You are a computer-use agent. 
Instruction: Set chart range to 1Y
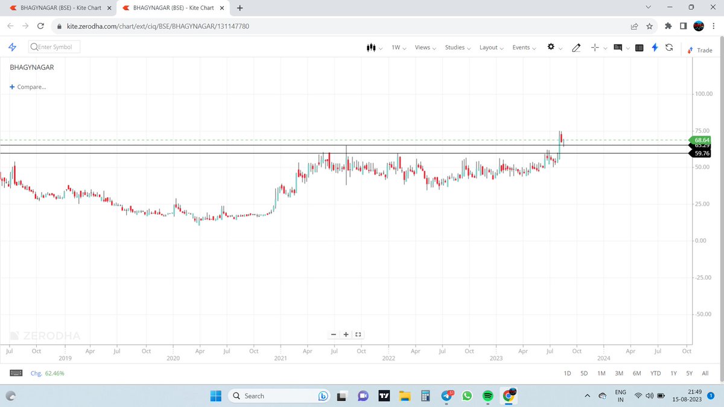pos(673,373)
